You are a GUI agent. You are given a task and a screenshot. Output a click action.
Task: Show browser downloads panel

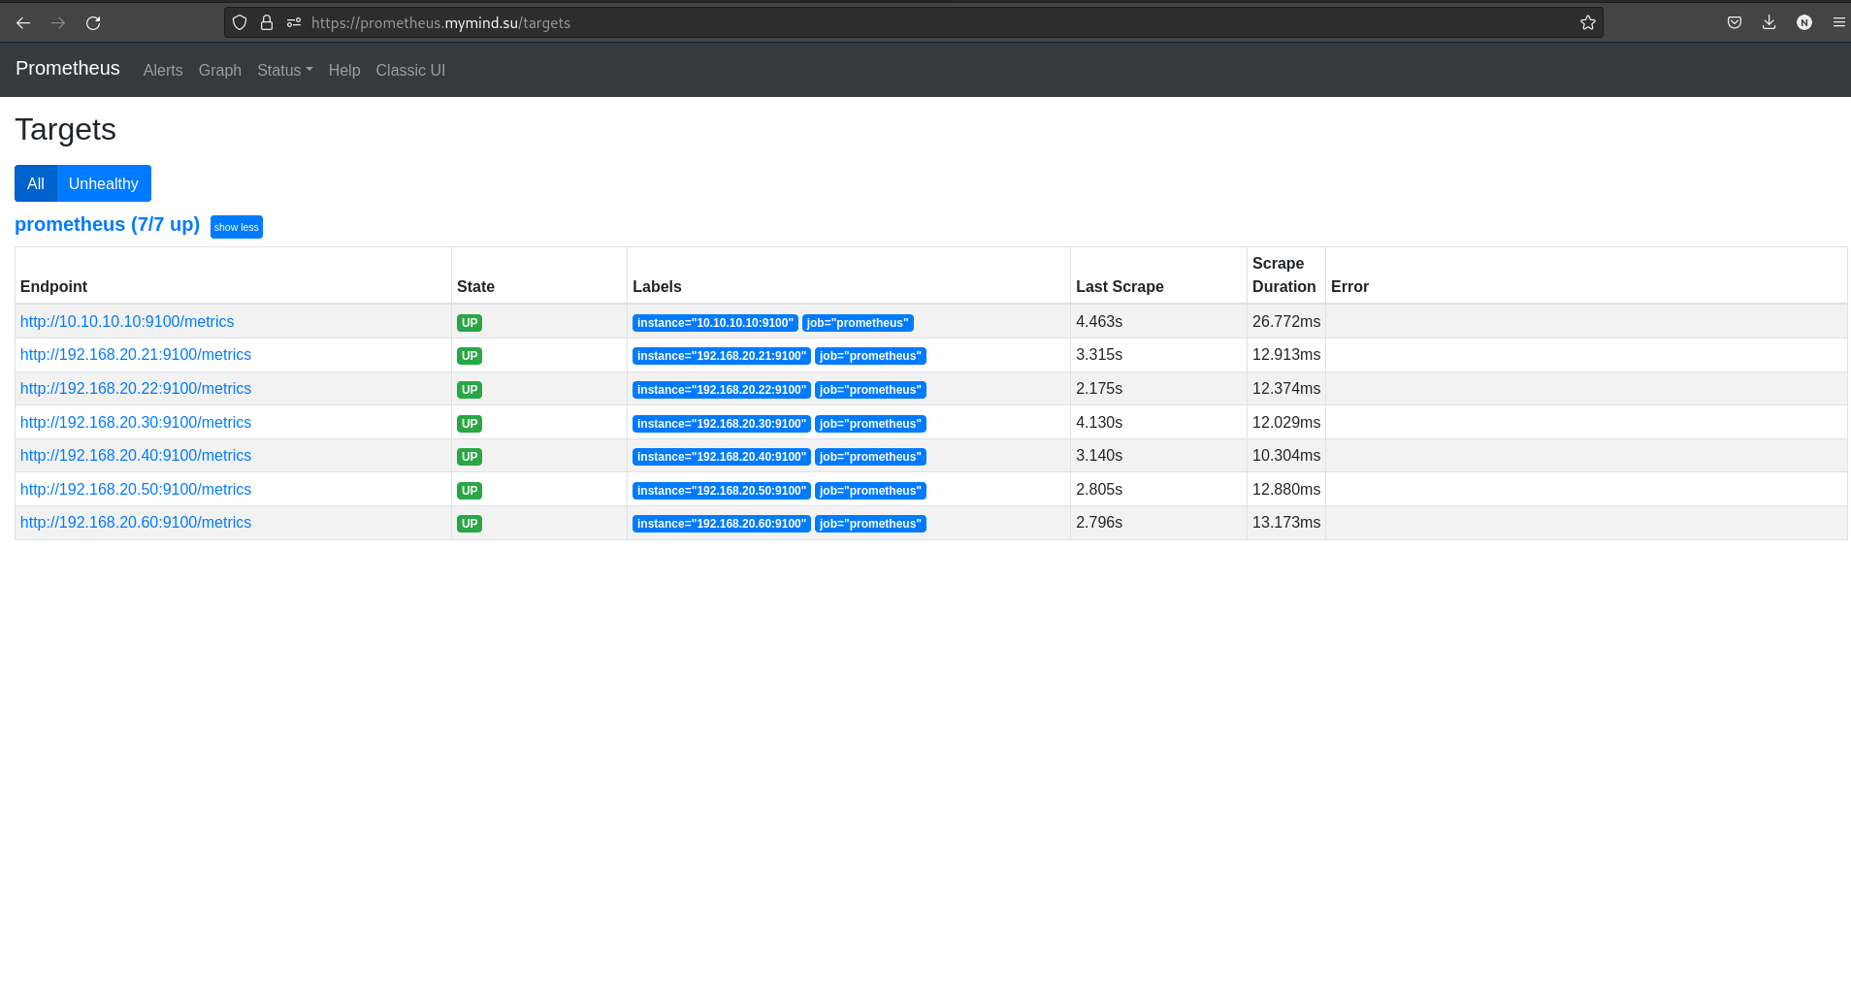click(1770, 22)
